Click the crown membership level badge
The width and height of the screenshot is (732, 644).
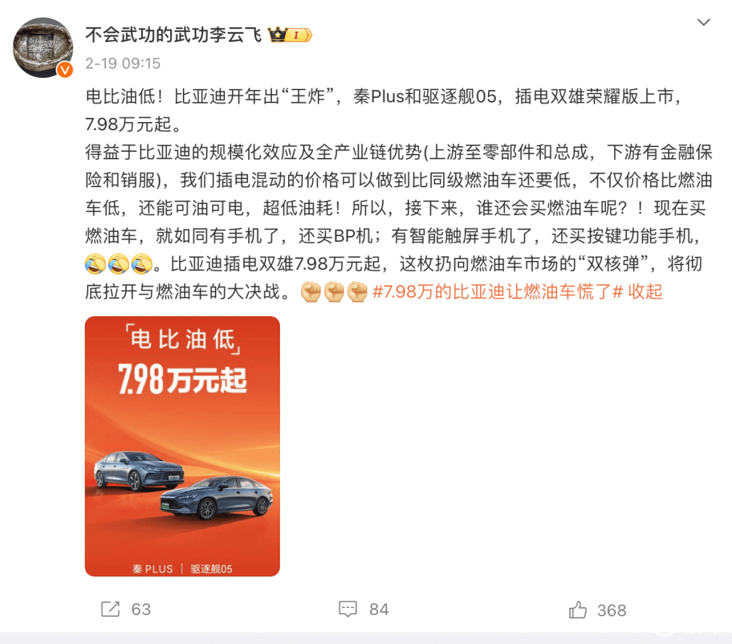tap(290, 35)
